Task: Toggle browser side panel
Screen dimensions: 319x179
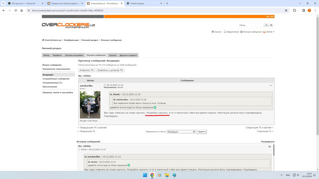Action: [x=303, y=10]
